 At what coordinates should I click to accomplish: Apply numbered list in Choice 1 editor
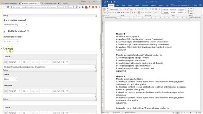[x=37, y=62]
